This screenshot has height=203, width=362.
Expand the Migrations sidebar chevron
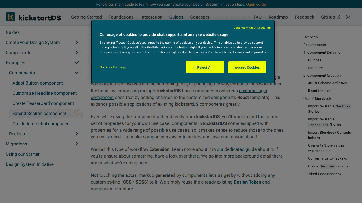(77, 144)
